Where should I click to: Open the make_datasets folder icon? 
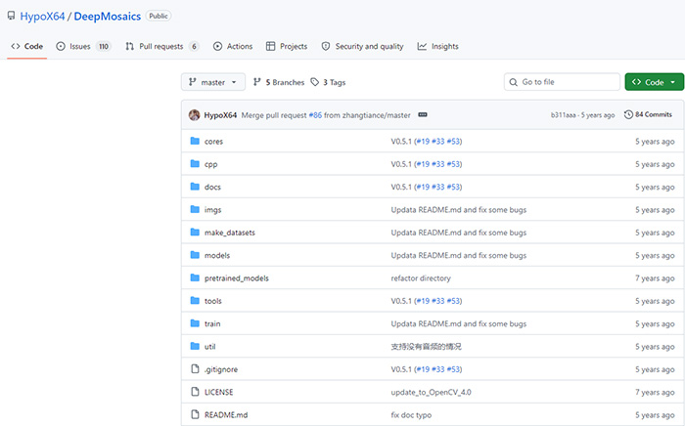195,232
